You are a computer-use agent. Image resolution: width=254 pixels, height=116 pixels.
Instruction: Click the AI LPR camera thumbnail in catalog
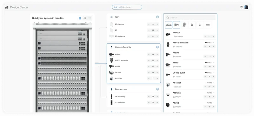pos(168,55)
